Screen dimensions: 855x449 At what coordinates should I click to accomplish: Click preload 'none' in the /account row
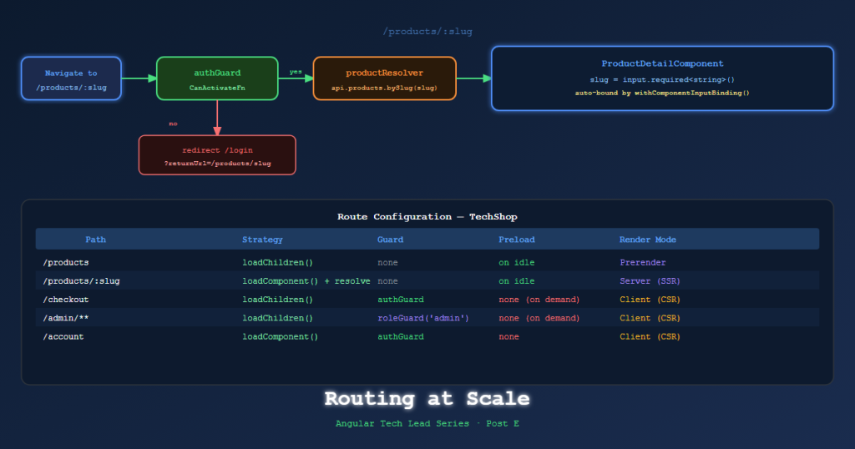(x=508, y=337)
